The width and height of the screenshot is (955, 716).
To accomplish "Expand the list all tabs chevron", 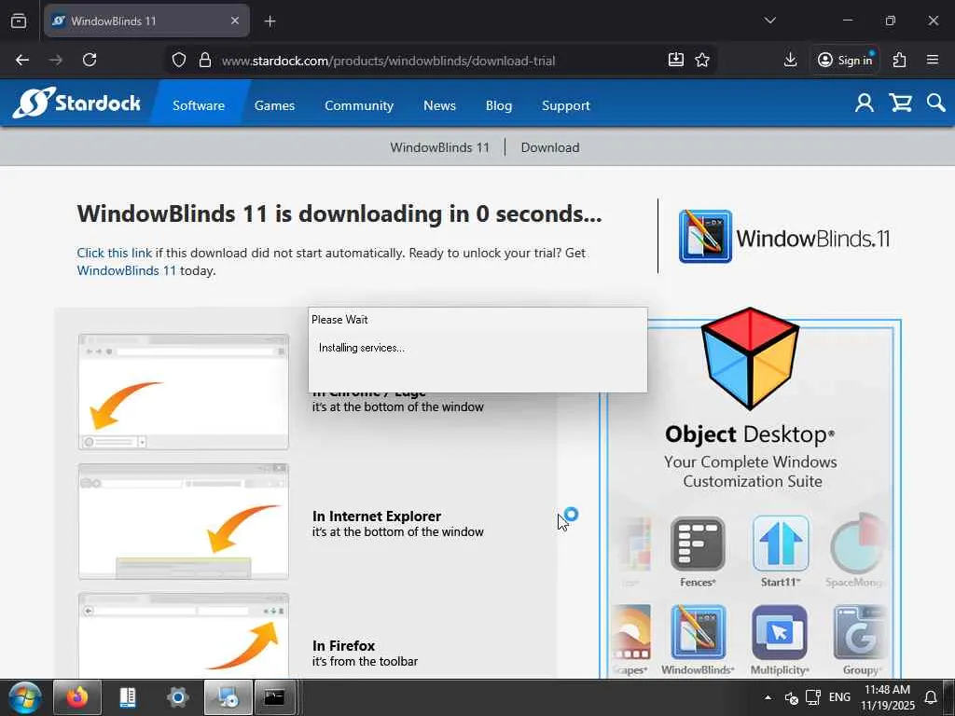I will tap(769, 21).
